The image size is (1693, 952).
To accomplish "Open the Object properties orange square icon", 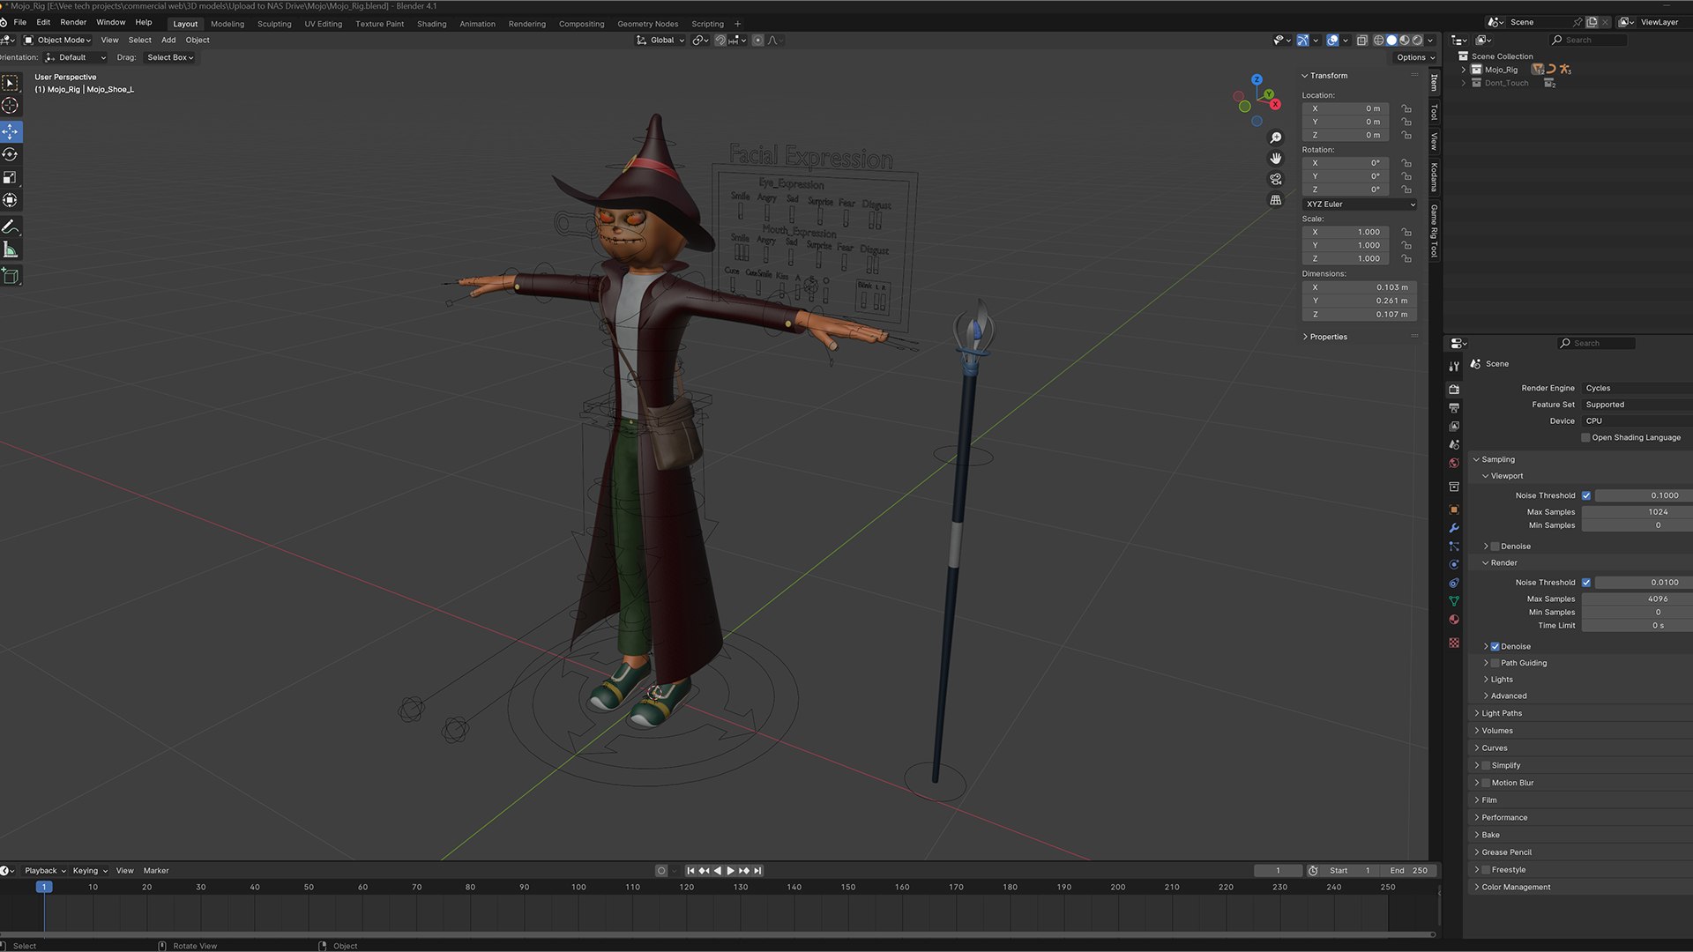I will (x=1454, y=509).
